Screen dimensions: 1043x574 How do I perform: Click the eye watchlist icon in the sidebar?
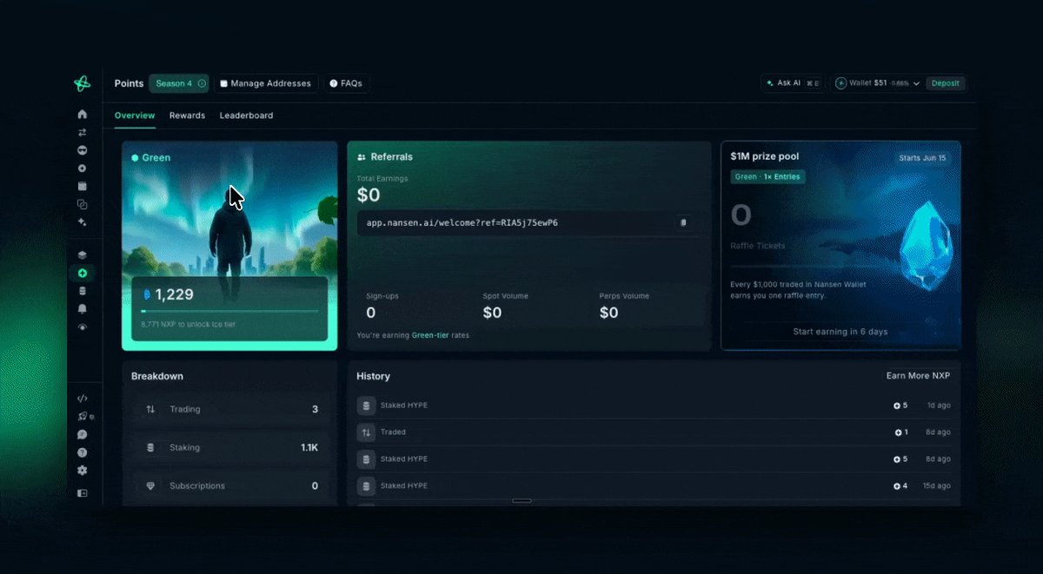point(83,327)
